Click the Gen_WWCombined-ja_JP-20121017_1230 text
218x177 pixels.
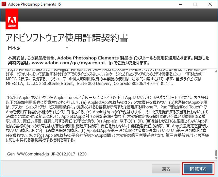47,154
